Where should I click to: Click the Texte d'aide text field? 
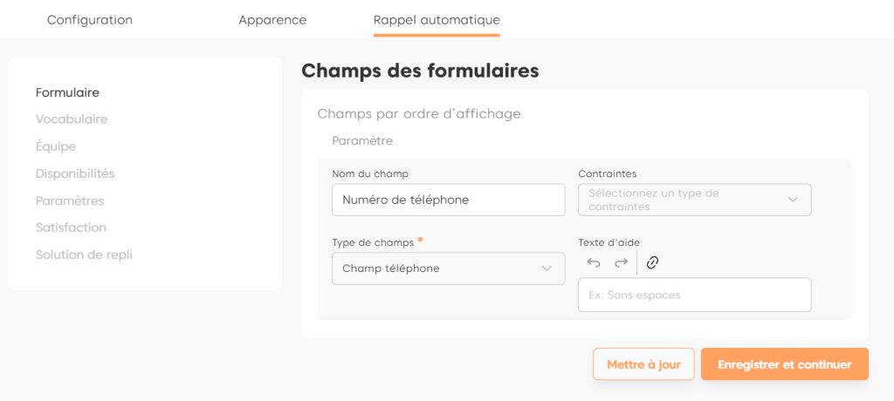(694, 295)
